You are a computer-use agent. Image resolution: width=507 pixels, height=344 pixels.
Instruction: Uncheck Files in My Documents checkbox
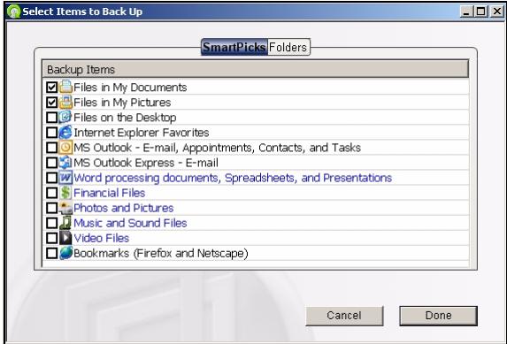coord(51,87)
